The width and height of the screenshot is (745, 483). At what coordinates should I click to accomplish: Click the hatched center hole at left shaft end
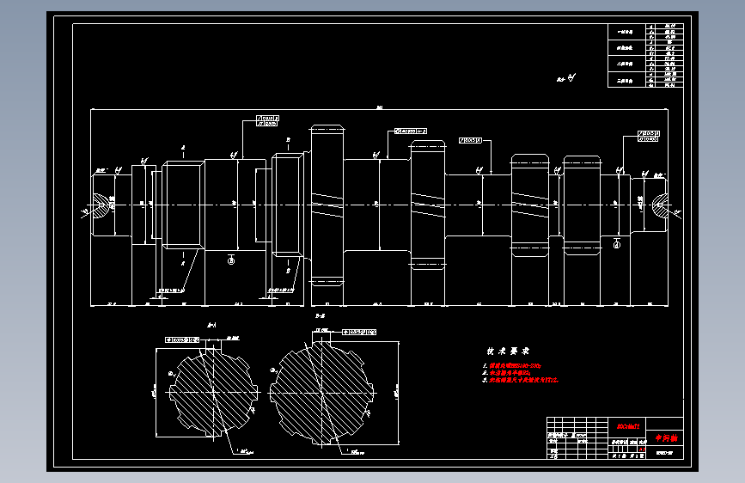coord(101,205)
